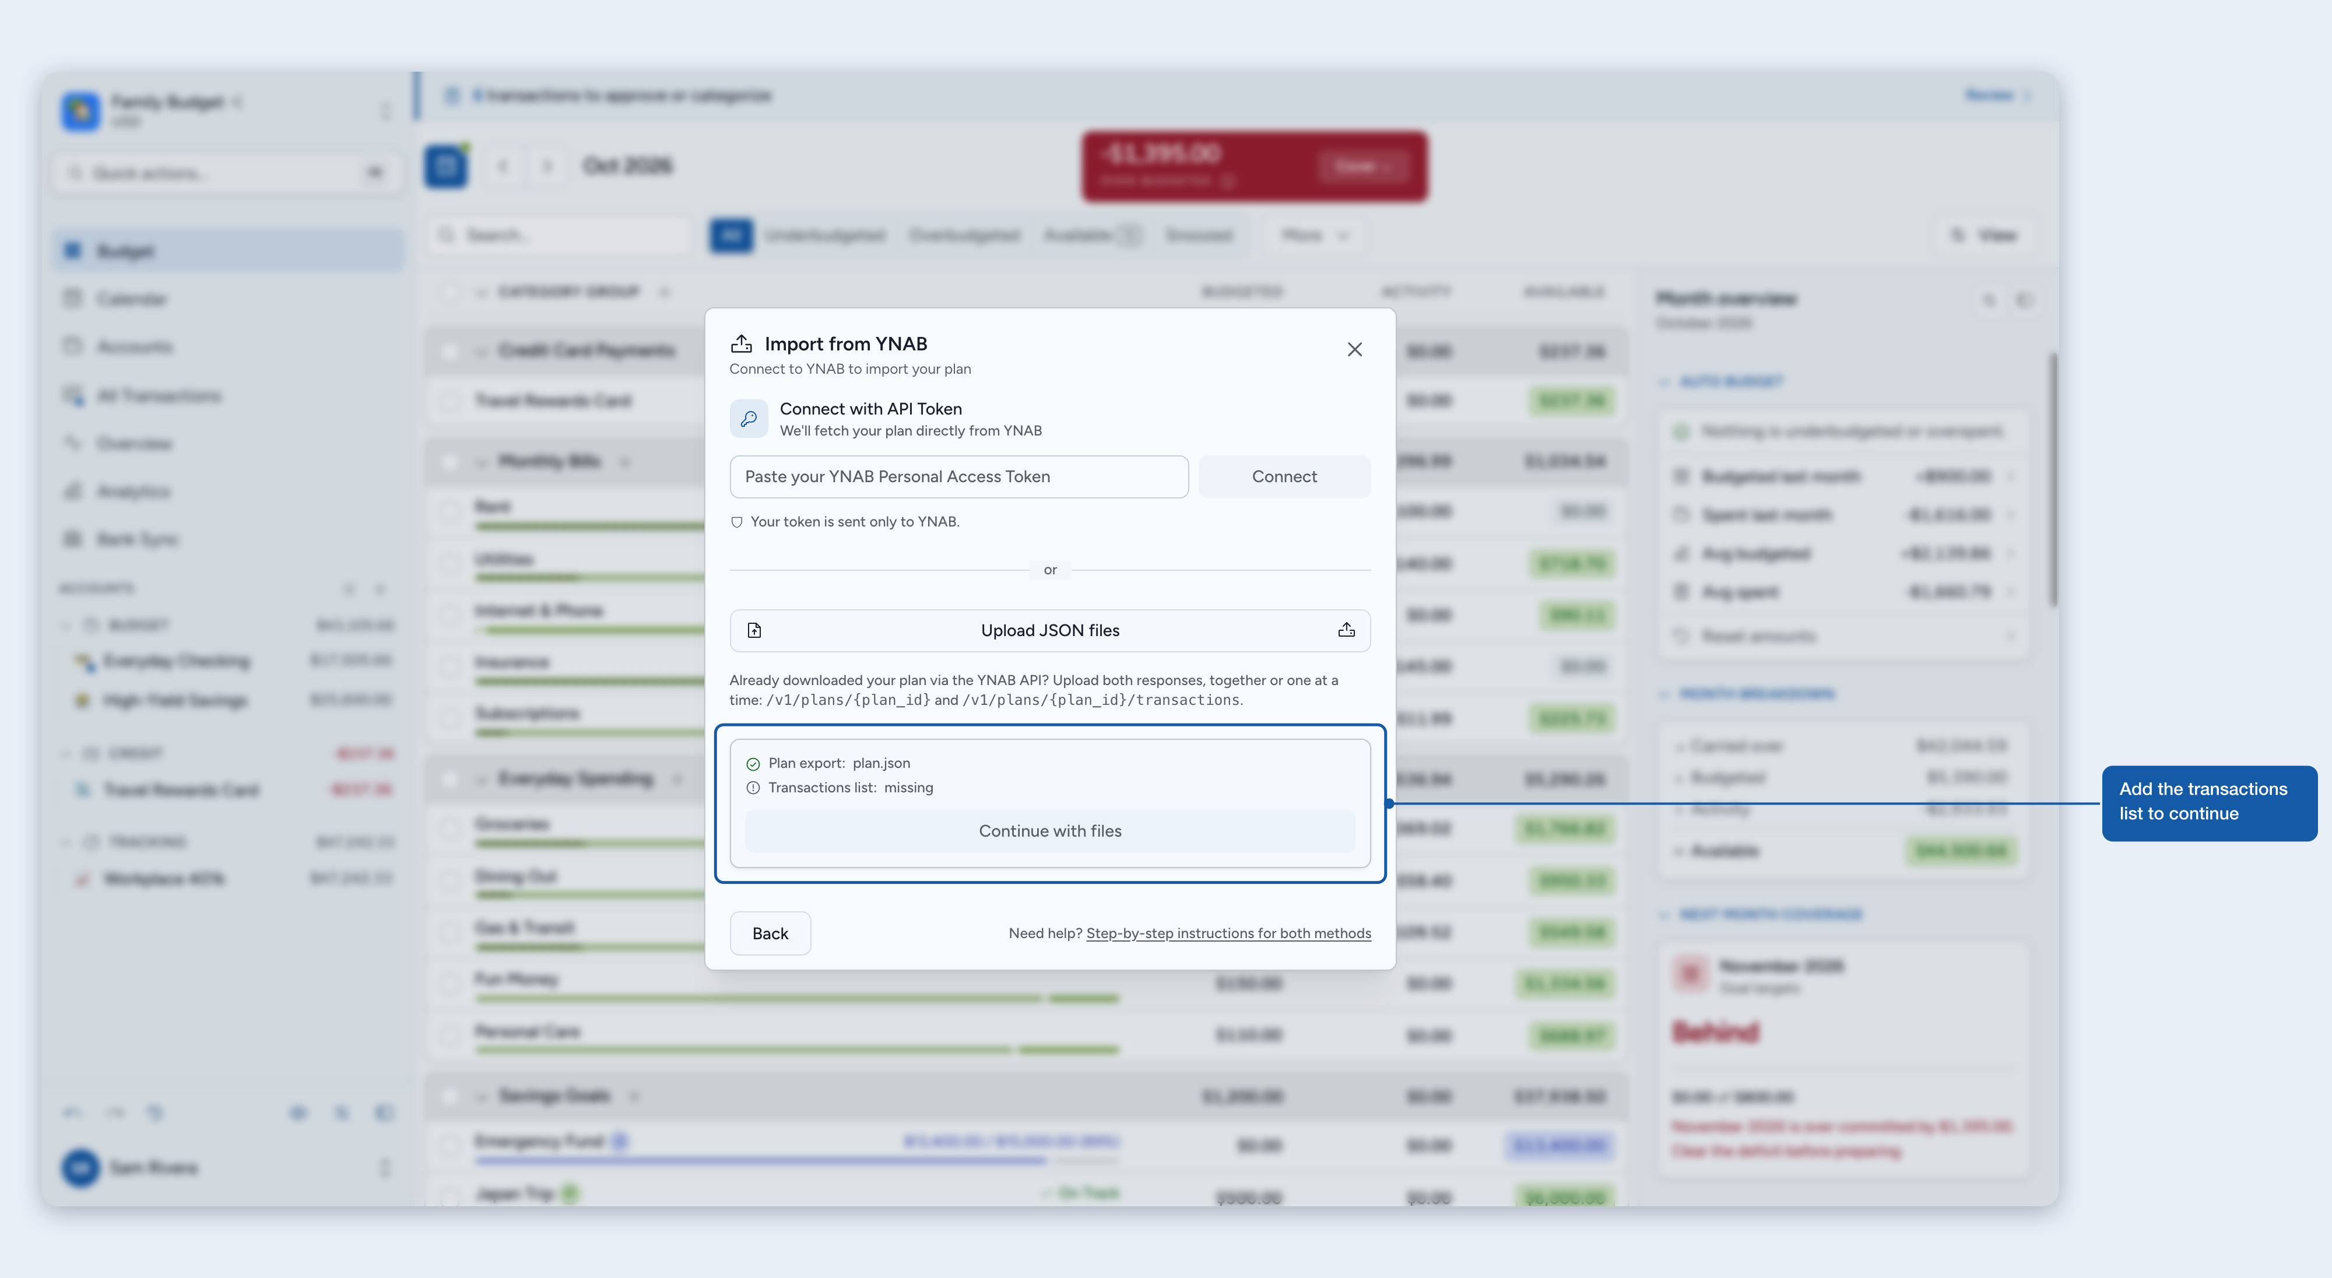Select the Underbudgeted filter tab
The image size is (2332, 1278).
(x=824, y=236)
